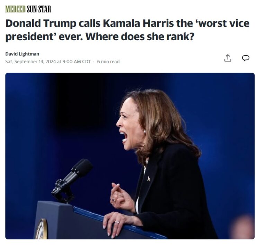Click the lapel pin on the black jacket
The width and height of the screenshot is (266, 246).
[x=149, y=179]
